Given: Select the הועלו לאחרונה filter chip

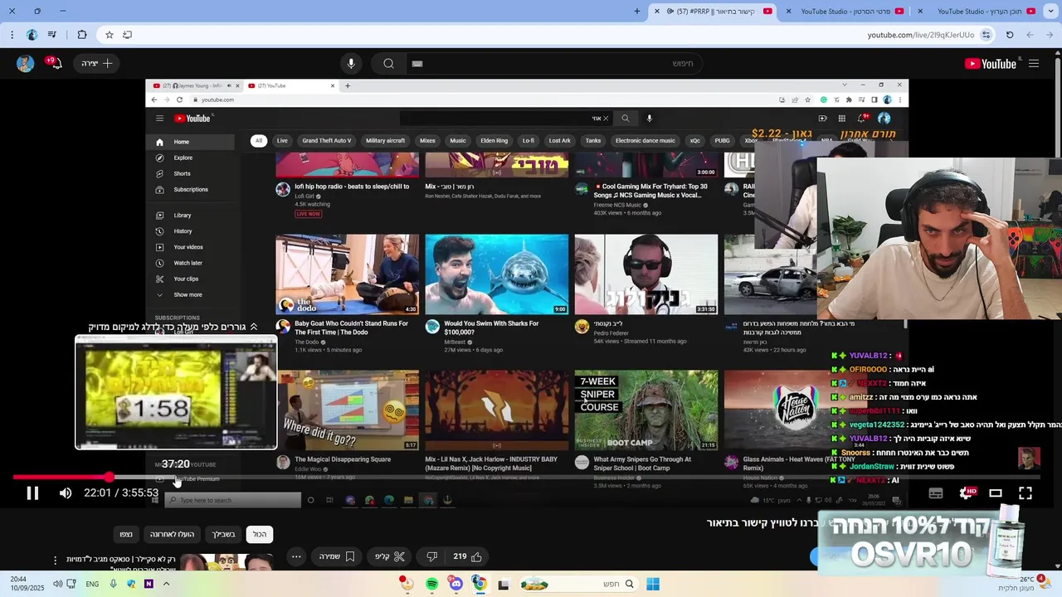Looking at the screenshot, I should (x=172, y=535).
